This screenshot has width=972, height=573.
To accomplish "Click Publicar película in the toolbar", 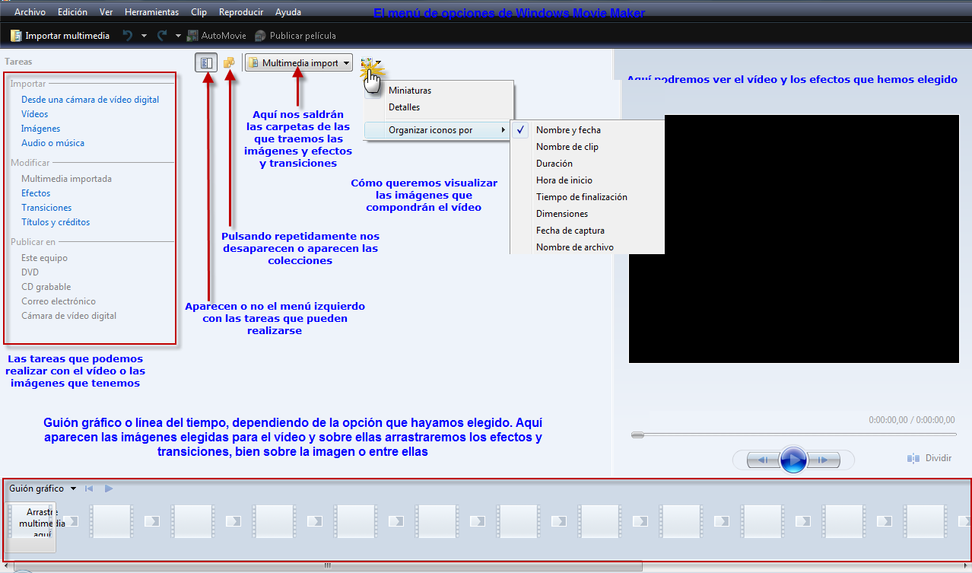I will coord(295,36).
